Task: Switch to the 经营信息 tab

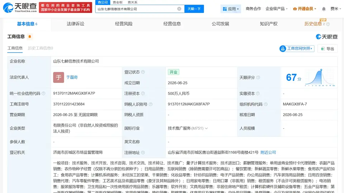Action: [172, 24]
